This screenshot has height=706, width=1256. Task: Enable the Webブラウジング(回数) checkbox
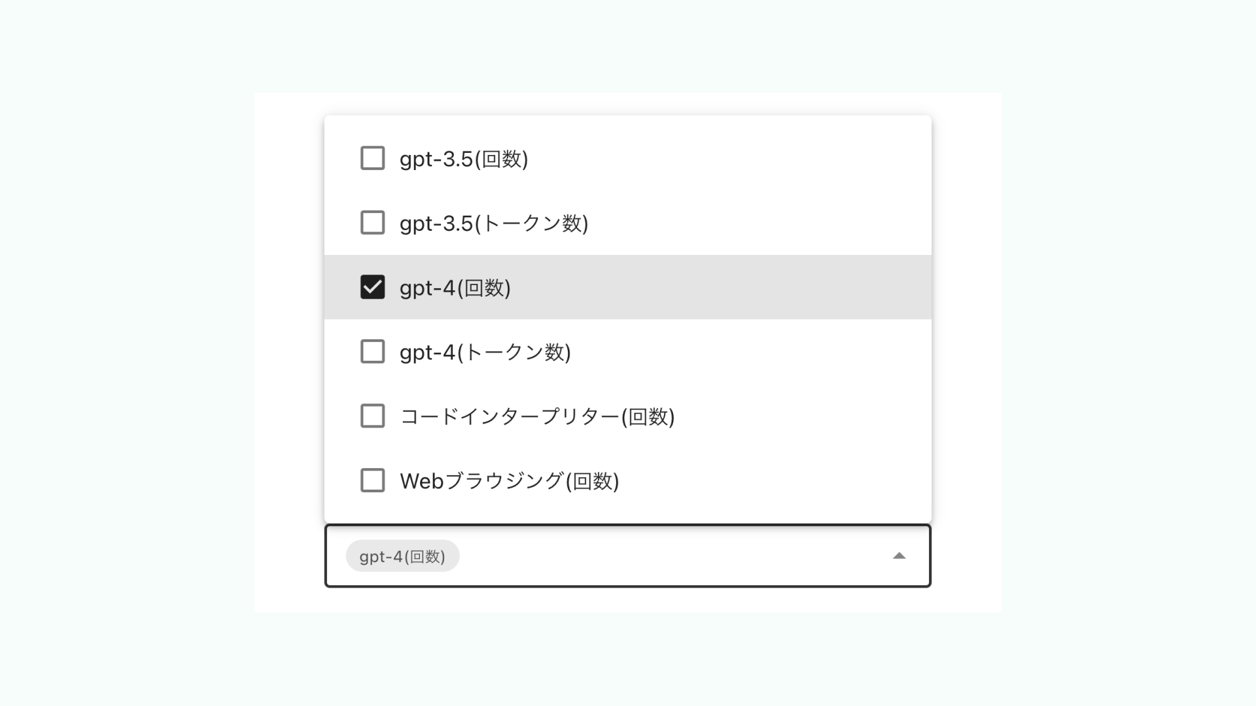pos(372,480)
